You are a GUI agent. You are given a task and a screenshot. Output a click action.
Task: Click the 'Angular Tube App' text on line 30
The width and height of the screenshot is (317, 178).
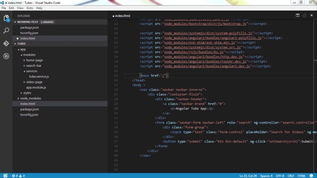pos(191,109)
